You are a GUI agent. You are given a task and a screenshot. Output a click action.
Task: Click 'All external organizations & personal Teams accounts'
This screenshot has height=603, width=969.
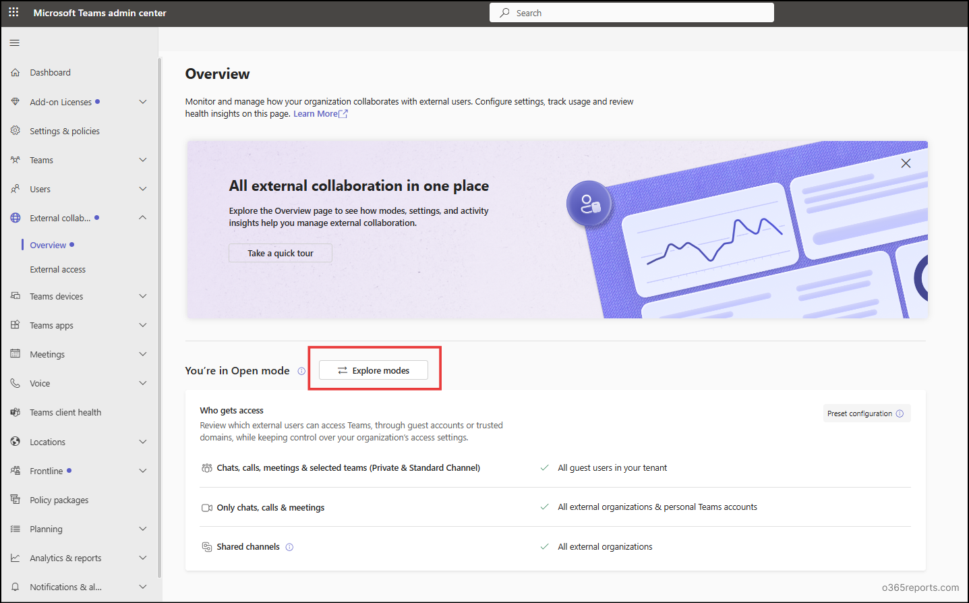657,507
